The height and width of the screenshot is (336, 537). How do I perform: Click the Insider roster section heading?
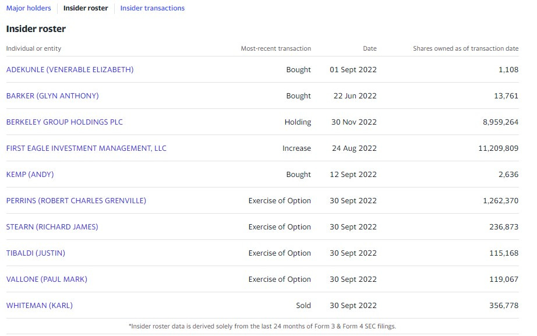36,29
